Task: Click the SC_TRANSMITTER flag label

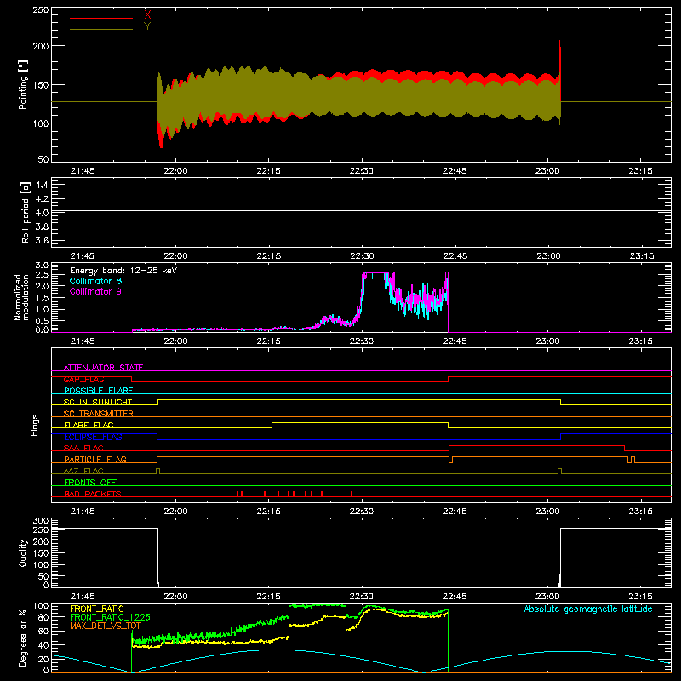Action: 98,414
